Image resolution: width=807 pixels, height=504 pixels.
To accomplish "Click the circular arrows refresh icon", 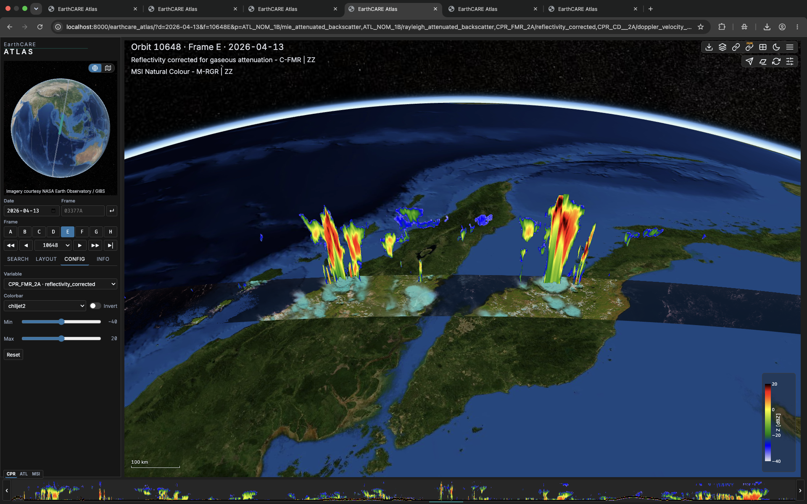I will 776,61.
